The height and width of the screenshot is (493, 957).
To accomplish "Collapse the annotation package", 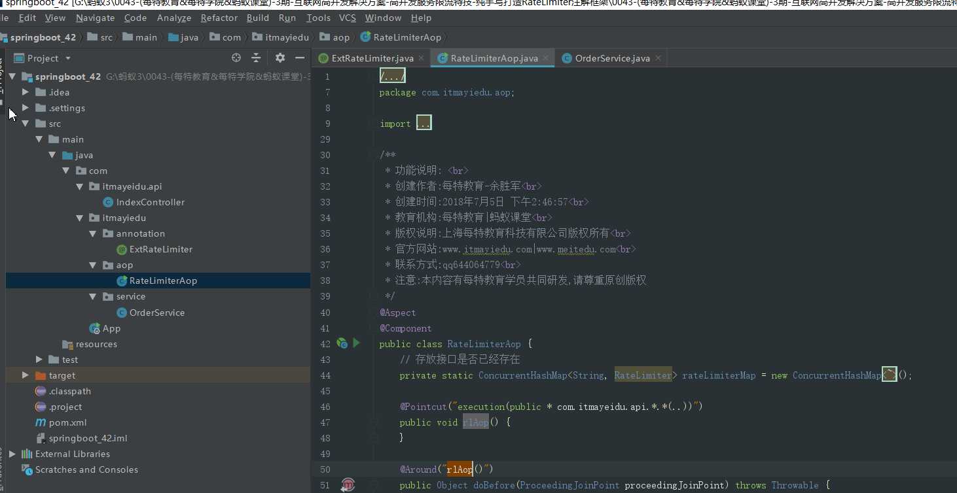I will [x=93, y=233].
